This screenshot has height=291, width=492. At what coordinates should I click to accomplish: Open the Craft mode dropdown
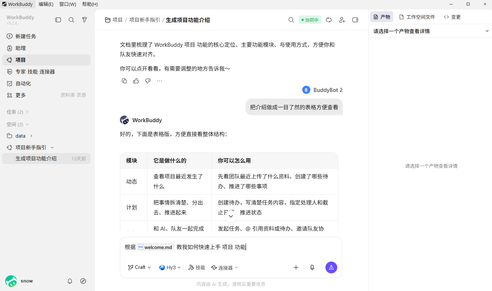139,267
